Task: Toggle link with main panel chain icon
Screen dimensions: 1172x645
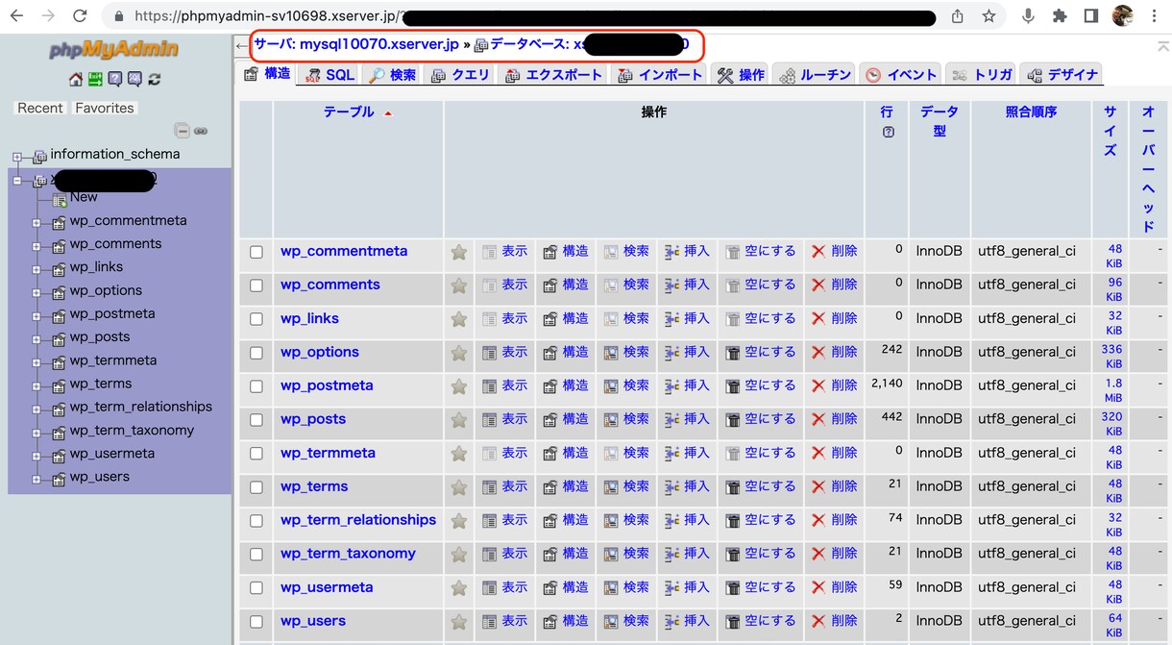Action: coord(201,131)
